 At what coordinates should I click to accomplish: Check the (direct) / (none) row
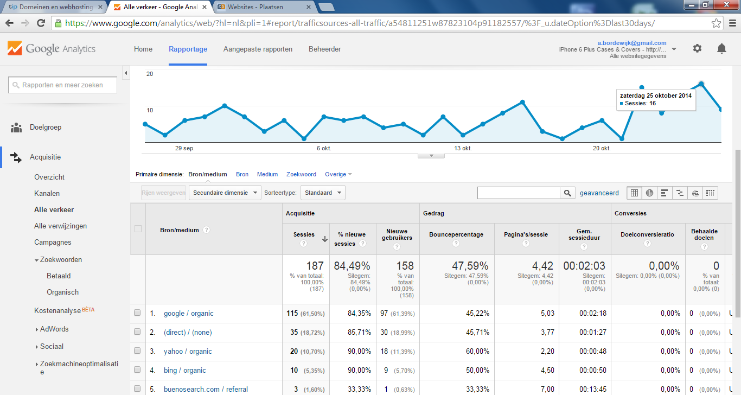click(x=137, y=332)
